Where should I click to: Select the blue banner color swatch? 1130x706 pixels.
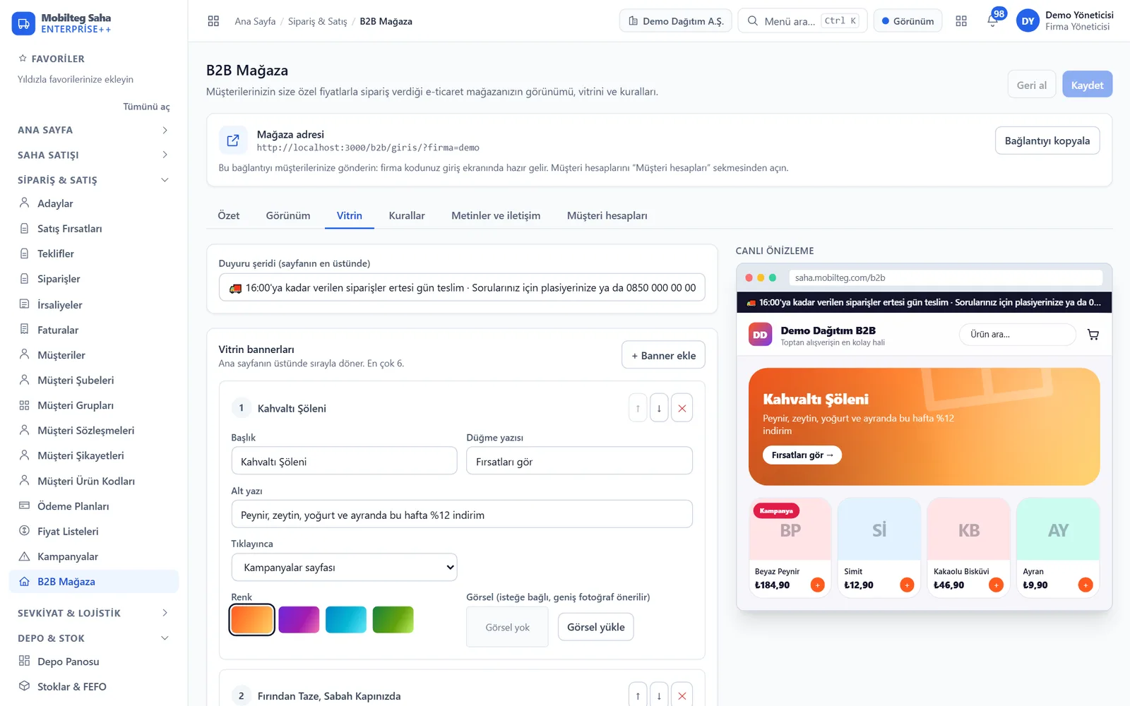click(346, 619)
